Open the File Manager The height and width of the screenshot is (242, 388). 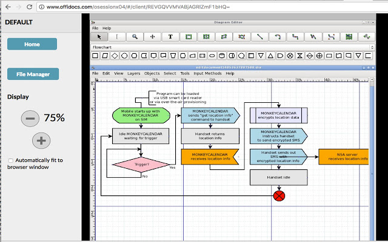[33, 74]
